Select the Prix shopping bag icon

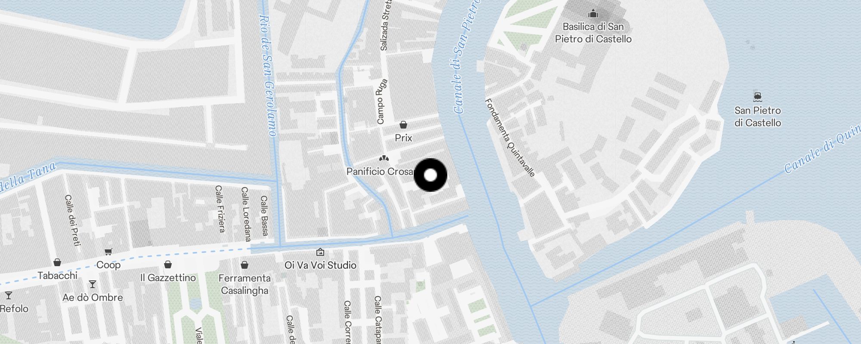tap(403, 125)
